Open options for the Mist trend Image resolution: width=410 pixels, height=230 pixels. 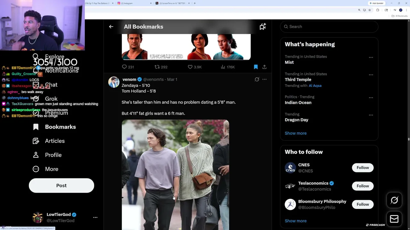(x=371, y=57)
